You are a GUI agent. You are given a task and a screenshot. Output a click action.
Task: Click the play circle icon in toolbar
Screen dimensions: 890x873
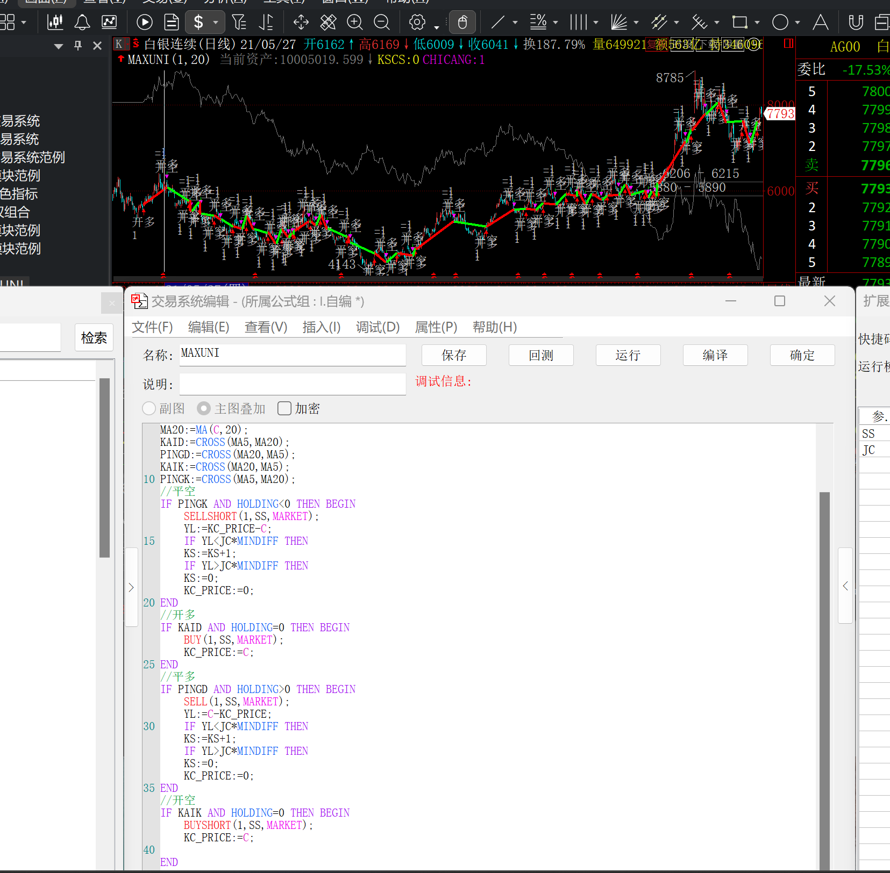pos(144,22)
